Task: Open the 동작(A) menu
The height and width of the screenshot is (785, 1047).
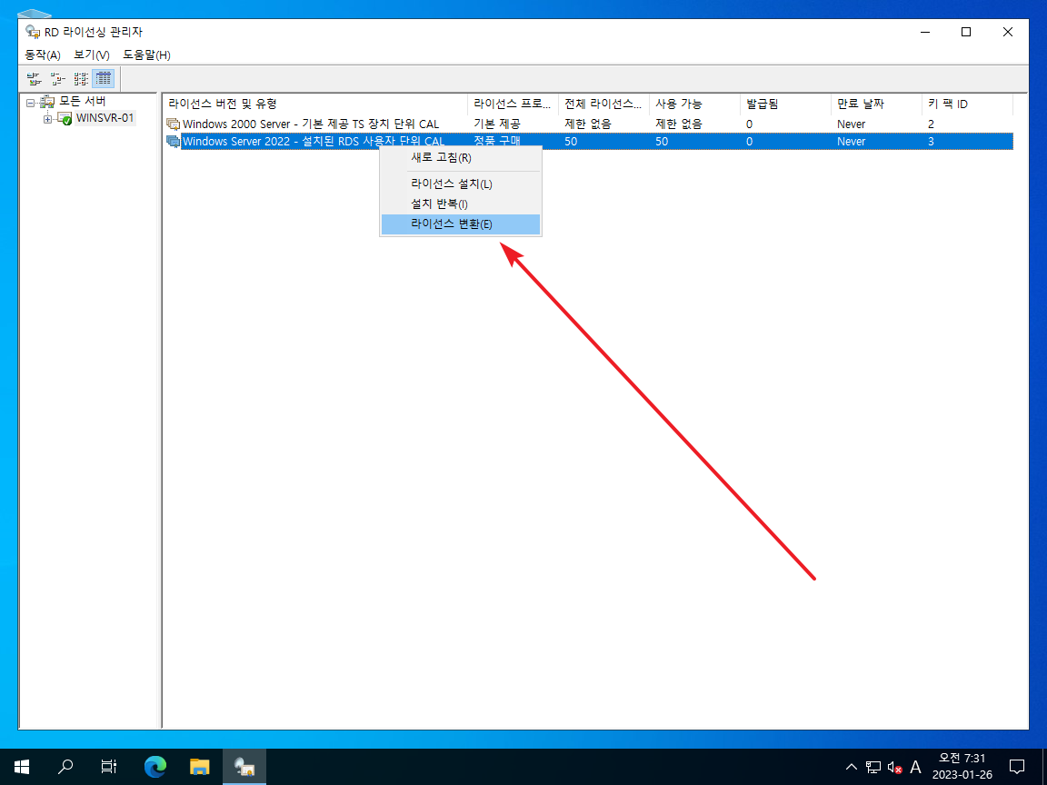Action: (43, 55)
